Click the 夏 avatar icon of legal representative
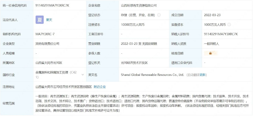The height and width of the screenshot is (117, 253). pos(40,20)
